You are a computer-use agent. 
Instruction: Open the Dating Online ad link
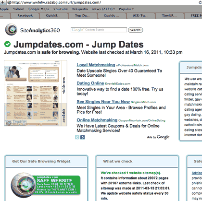coord(90,83)
